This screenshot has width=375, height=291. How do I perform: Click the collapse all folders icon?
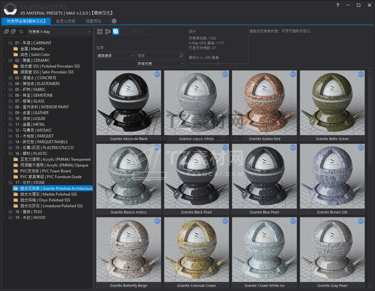[13, 32]
